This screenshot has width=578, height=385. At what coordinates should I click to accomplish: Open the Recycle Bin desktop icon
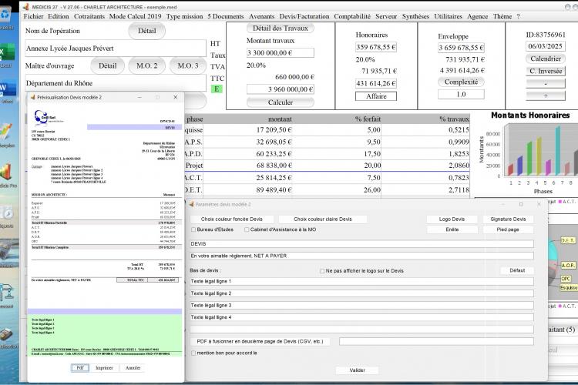(x=6, y=16)
